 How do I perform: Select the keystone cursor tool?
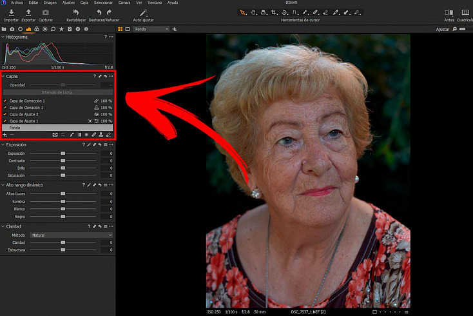pyautogui.click(x=294, y=12)
